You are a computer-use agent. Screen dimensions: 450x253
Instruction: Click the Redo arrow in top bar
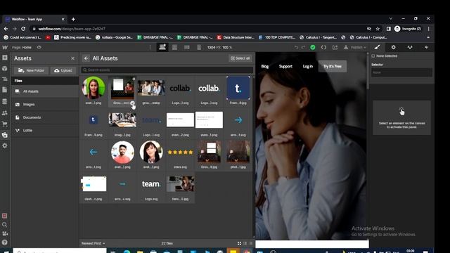(303, 47)
